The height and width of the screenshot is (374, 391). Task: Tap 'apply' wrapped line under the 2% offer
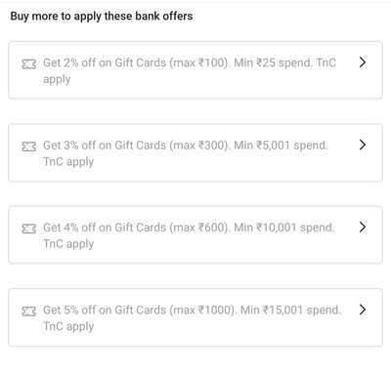point(57,80)
